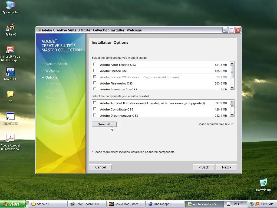Click the install list scroll up arrow
This screenshot has height=208, width=277.
[232, 63]
